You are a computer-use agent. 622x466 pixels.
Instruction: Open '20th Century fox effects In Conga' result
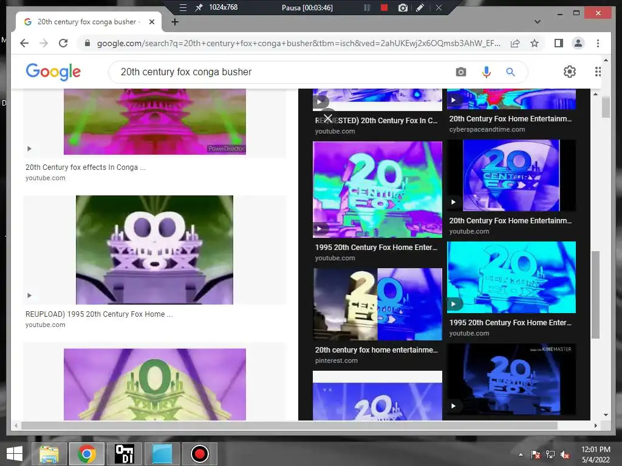click(x=85, y=167)
